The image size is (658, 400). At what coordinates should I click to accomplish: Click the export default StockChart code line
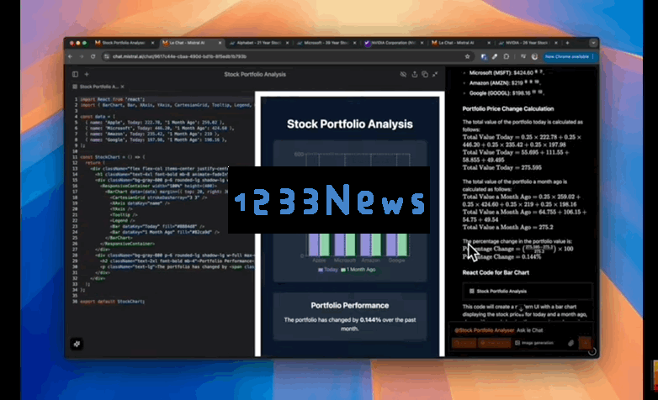pos(112,302)
